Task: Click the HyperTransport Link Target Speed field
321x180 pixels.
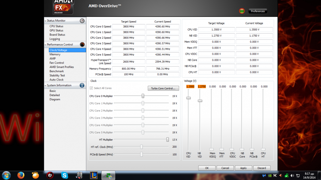Action: [x=129, y=62]
